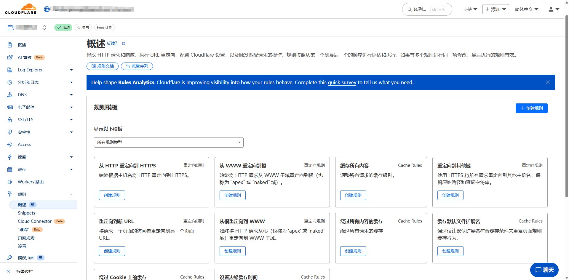
Task: Click the 安全性 shield icon
Action: point(10,132)
